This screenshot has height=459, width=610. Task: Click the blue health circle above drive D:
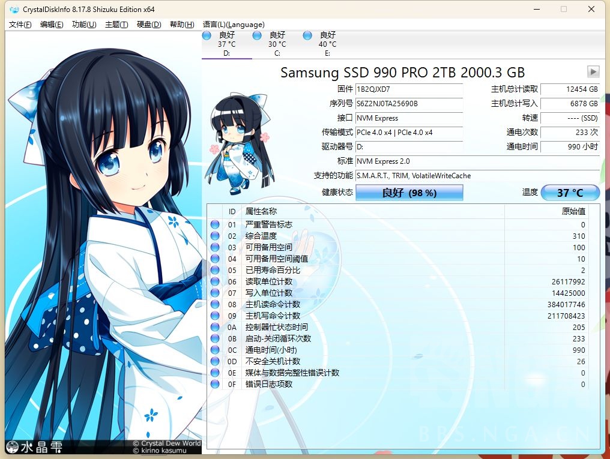pos(207,35)
